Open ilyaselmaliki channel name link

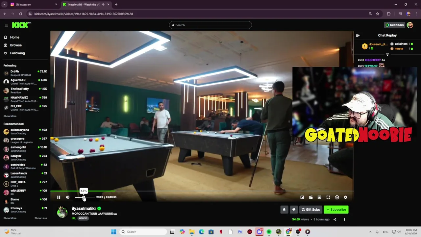point(84,208)
